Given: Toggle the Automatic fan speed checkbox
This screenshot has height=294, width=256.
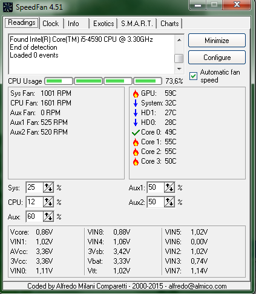Looking at the screenshot, I should (193, 76).
